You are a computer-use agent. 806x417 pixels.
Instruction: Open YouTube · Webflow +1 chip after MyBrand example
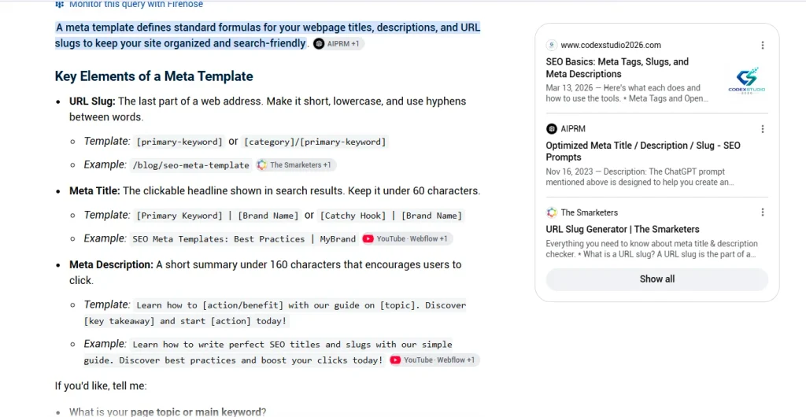[x=407, y=239]
